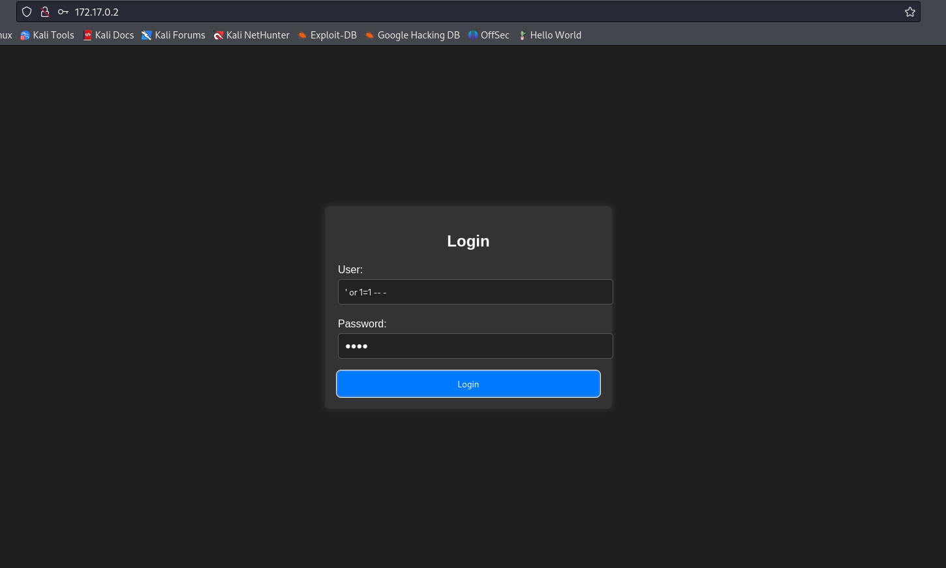Click inside the User text field
The image size is (946, 568).
[x=476, y=291]
